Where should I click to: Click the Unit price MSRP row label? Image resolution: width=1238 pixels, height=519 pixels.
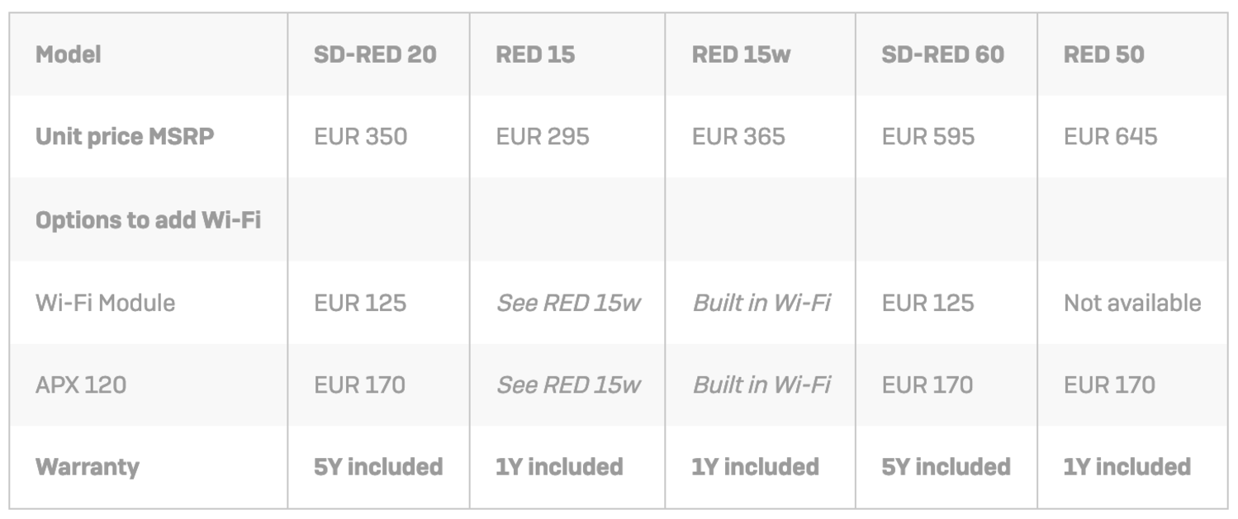pos(124,136)
